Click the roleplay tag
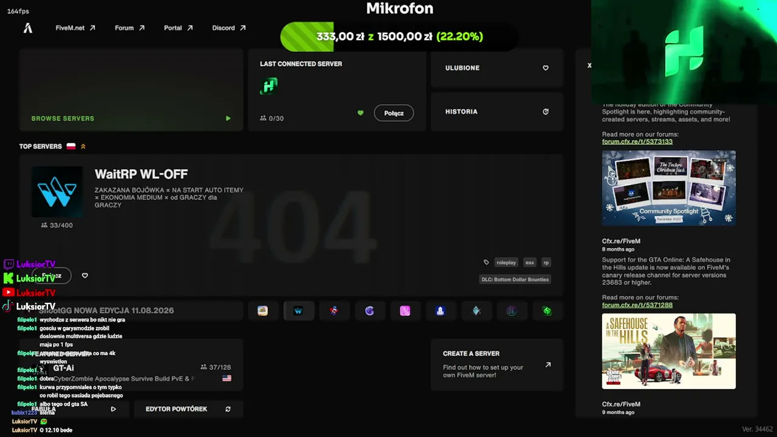The height and width of the screenshot is (437, 777). tap(506, 263)
